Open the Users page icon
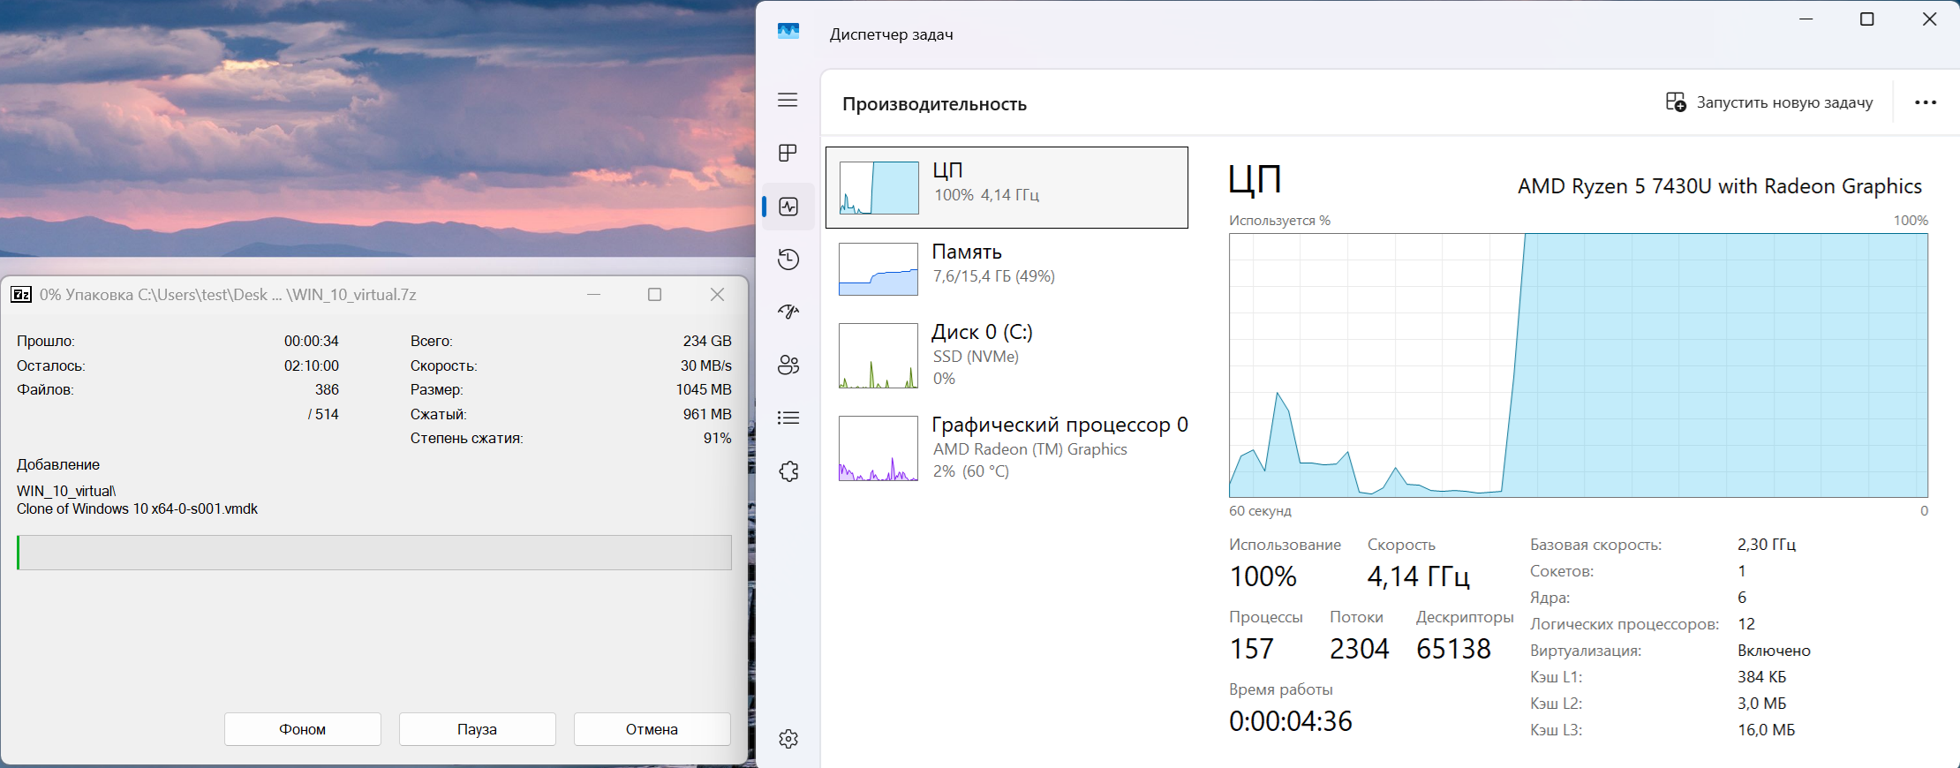 pyautogui.click(x=788, y=365)
